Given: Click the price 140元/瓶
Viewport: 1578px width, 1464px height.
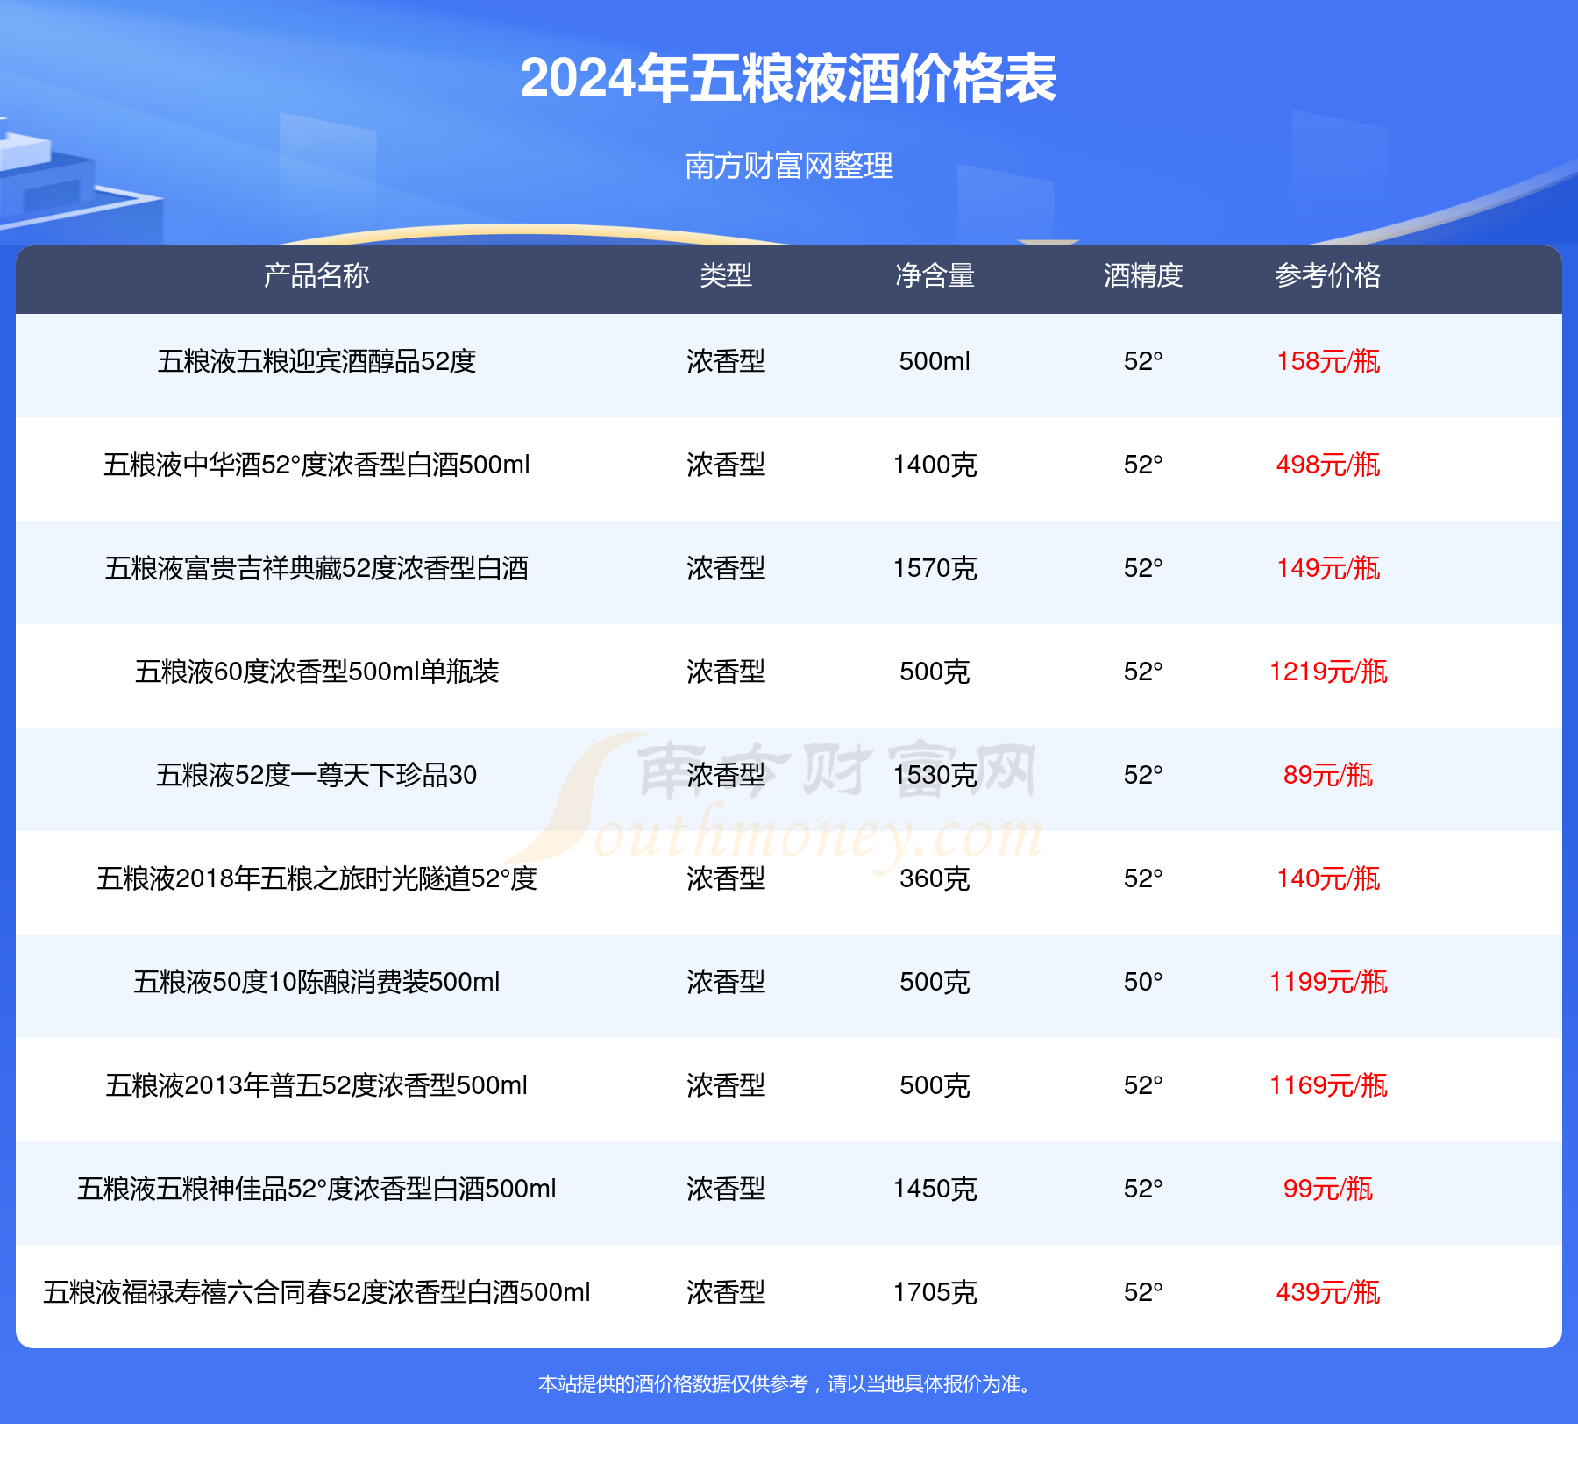Looking at the screenshot, I should [x=1328, y=878].
